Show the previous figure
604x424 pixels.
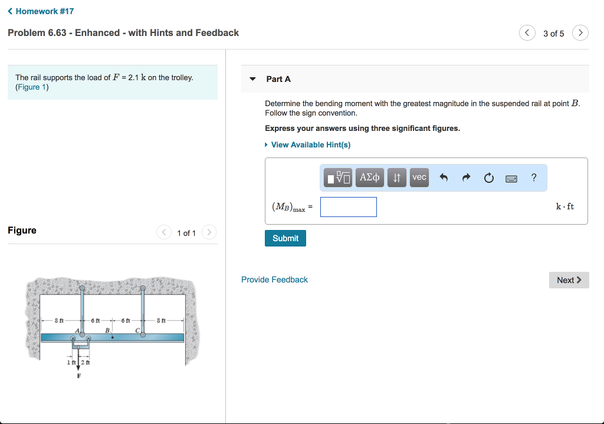click(x=164, y=232)
